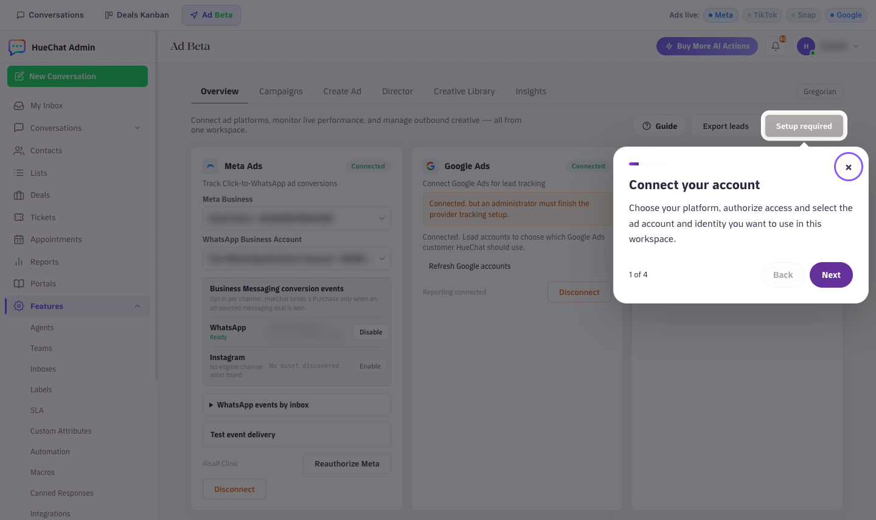Close the Connect your account popup
The image size is (876, 520).
(x=848, y=167)
